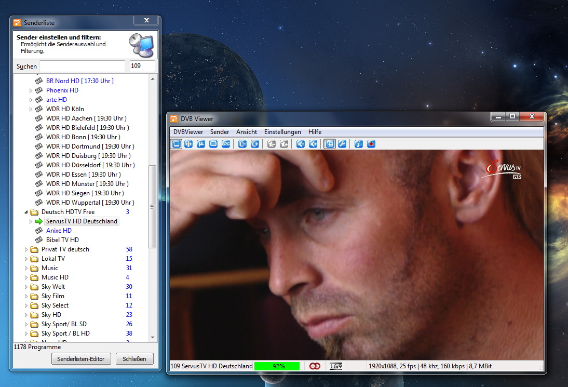Click the film icon beside Bibel TV HD
The height and width of the screenshot is (387, 568).
[39, 240]
